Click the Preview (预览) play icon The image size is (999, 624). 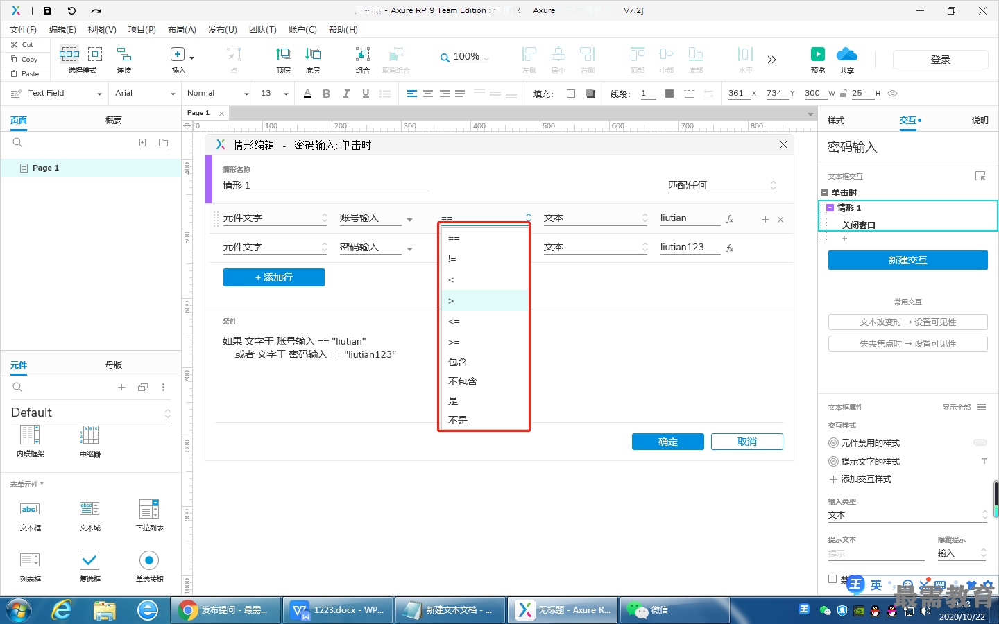[818, 54]
